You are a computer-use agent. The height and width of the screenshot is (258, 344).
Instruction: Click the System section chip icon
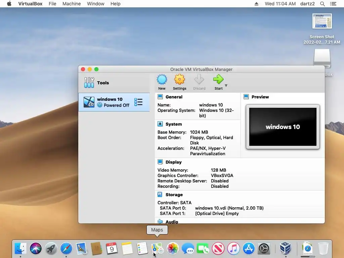tap(160, 124)
